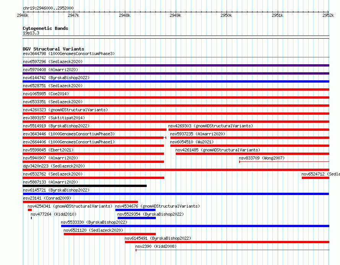Select nsv5937235 (Almarri2020) variant label
The width and height of the screenshot is (340, 265).
[198, 134]
